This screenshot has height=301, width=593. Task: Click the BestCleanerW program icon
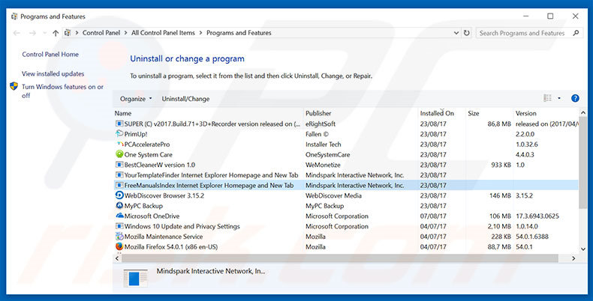(x=119, y=165)
